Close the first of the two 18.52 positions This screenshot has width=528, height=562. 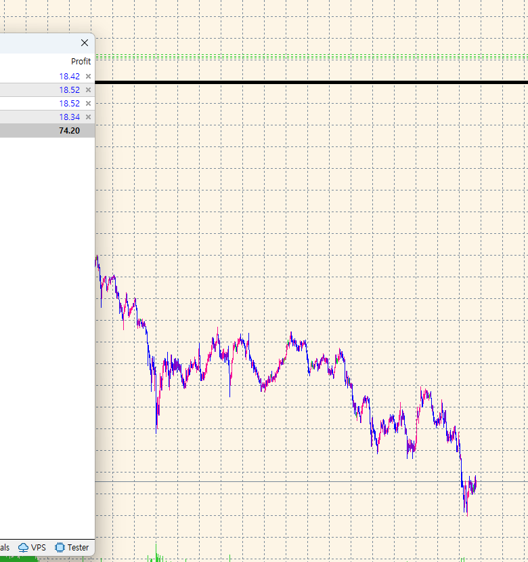(x=88, y=90)
